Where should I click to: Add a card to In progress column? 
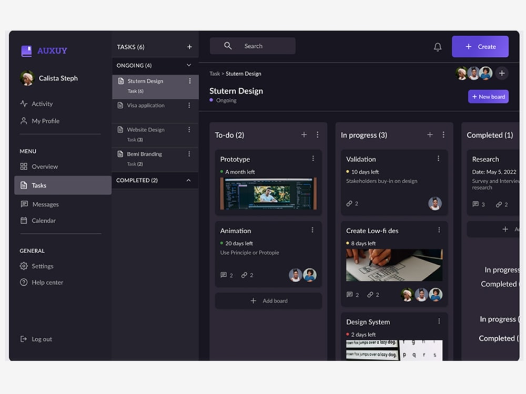[430, 134]
